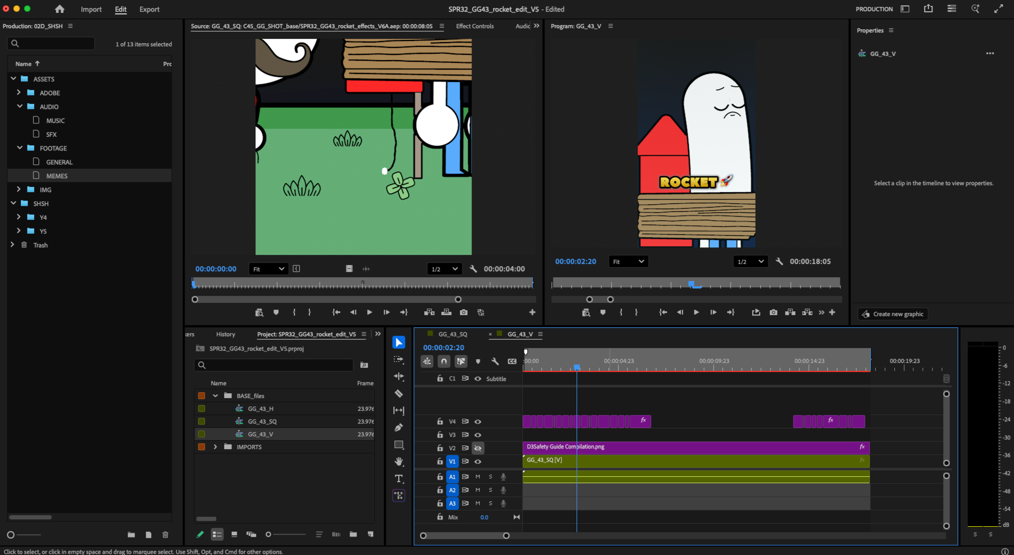This screenshot has width=1014, height=555.
Task: Switch to the GG_43_SQ timeline tab
Action: (x=452, y=334)
